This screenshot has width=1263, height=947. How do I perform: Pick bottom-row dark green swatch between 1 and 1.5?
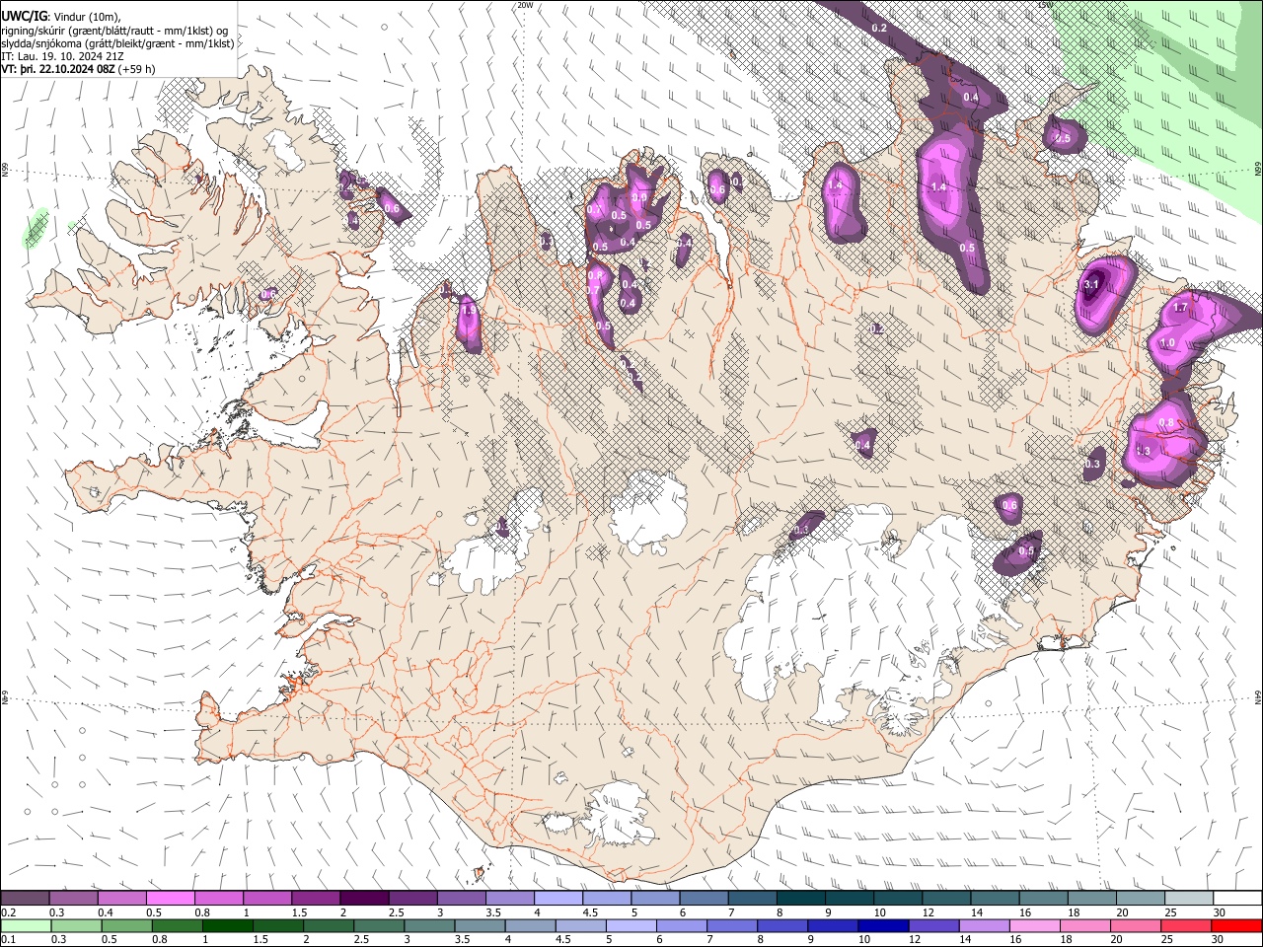pyautogui.click(x=227, y=926)
